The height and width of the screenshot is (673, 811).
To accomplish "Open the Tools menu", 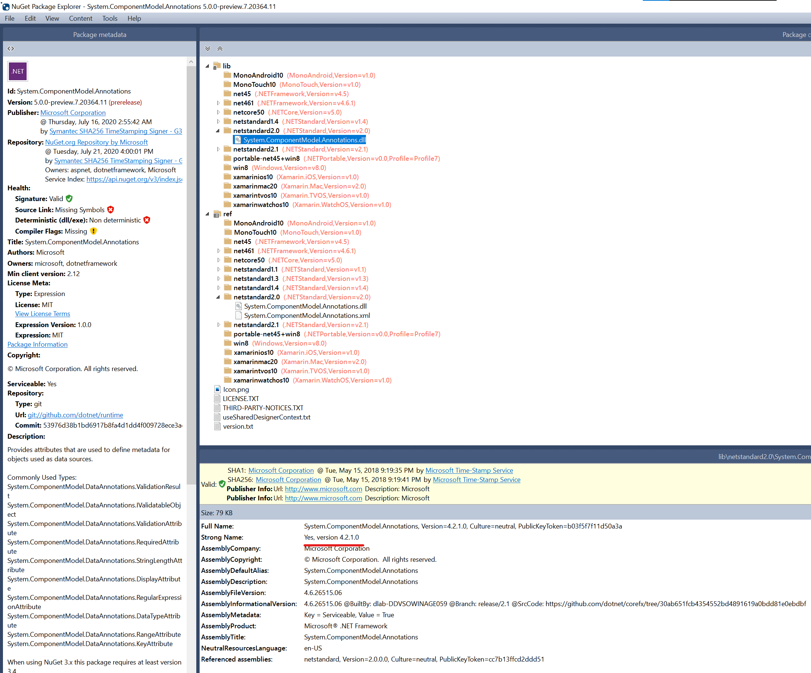I will tap(110, 18).
